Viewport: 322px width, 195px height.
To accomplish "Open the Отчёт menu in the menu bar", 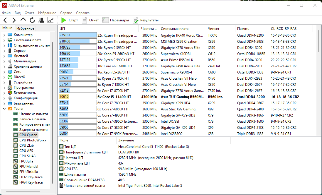I will point(29,13).
